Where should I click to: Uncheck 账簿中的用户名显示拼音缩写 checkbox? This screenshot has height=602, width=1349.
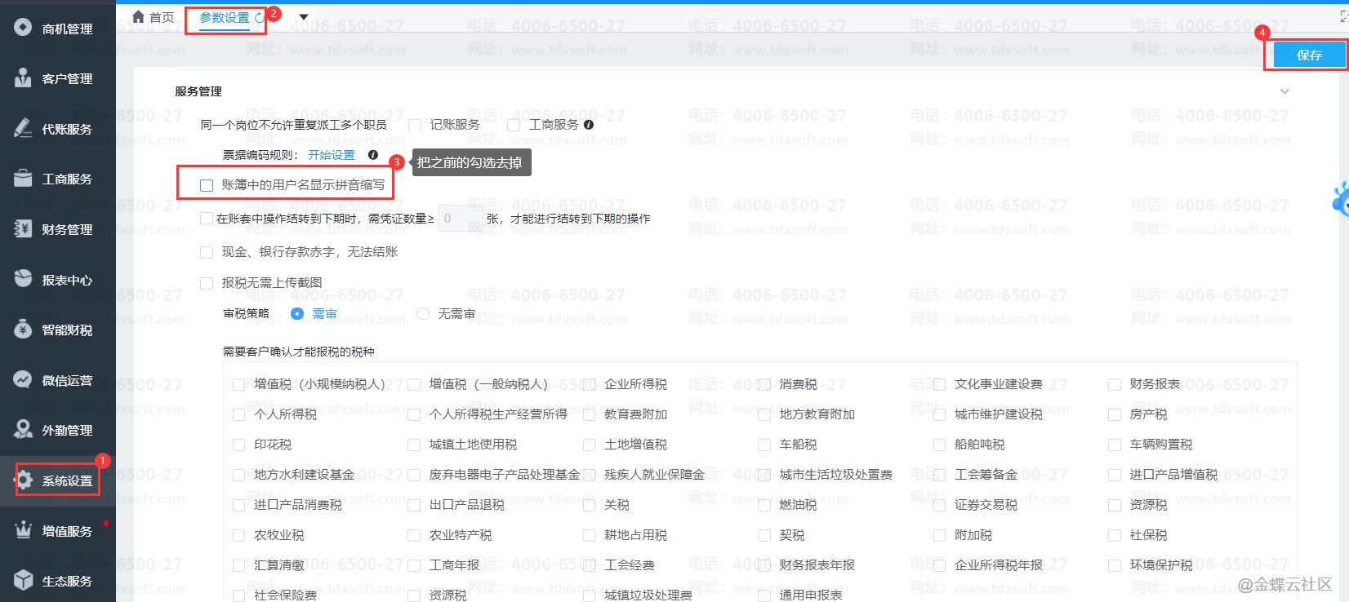207,185
